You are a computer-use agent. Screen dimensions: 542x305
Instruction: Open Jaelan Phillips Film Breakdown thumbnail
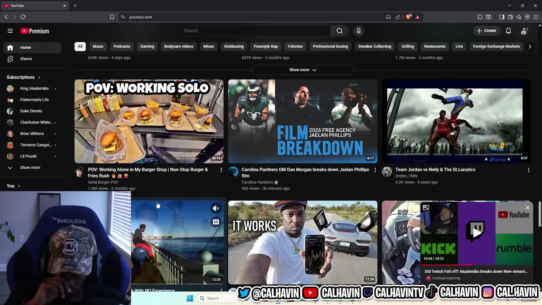tap(303, 121)
